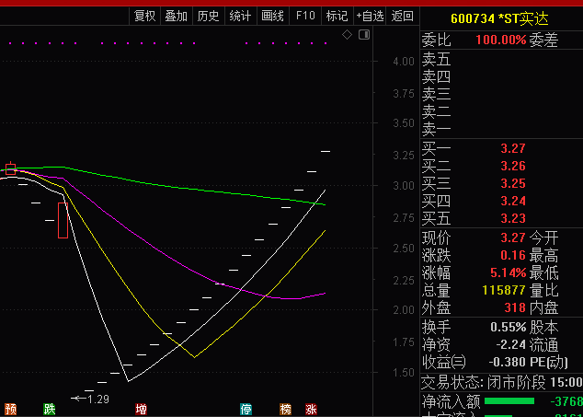Click the 1.50 price axis label

tap(404, 372)
